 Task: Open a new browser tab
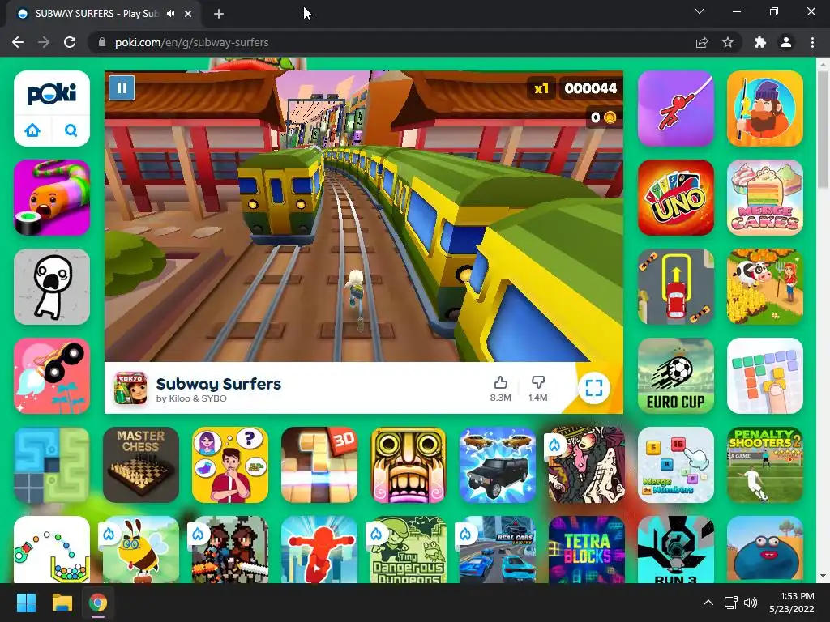(x=219, y=14)
